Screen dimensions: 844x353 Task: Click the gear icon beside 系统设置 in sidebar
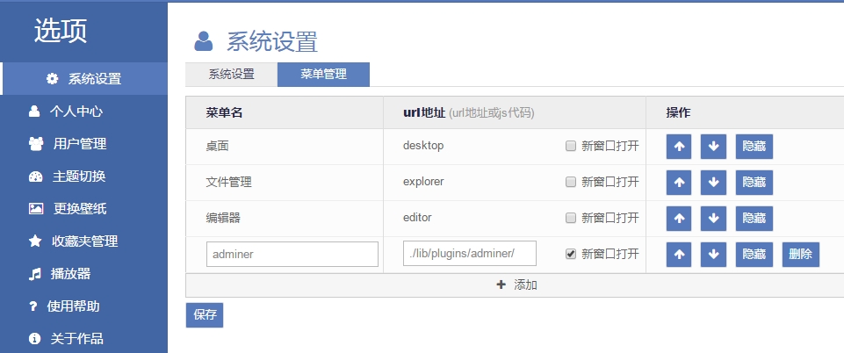[52, 78]
